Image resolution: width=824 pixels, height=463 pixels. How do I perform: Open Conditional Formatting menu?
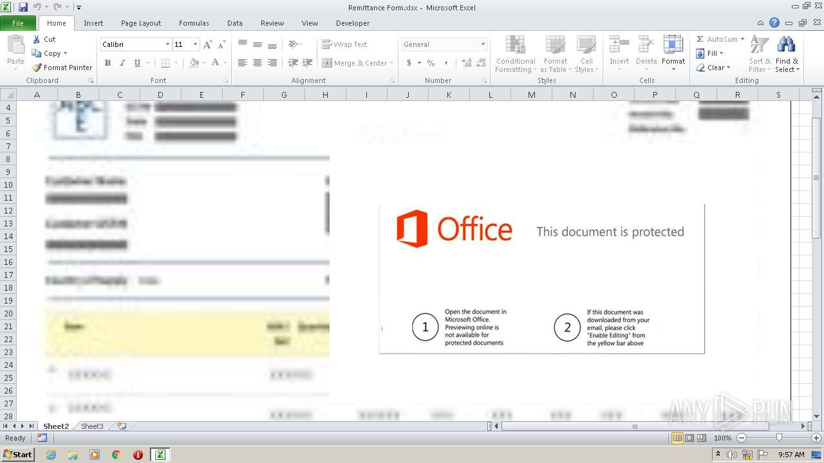pos(515,55)
